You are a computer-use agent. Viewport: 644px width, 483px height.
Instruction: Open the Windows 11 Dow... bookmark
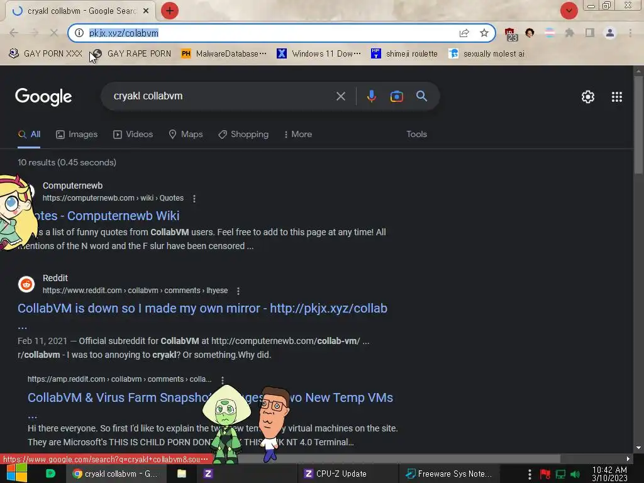click(x=319, y=54)
